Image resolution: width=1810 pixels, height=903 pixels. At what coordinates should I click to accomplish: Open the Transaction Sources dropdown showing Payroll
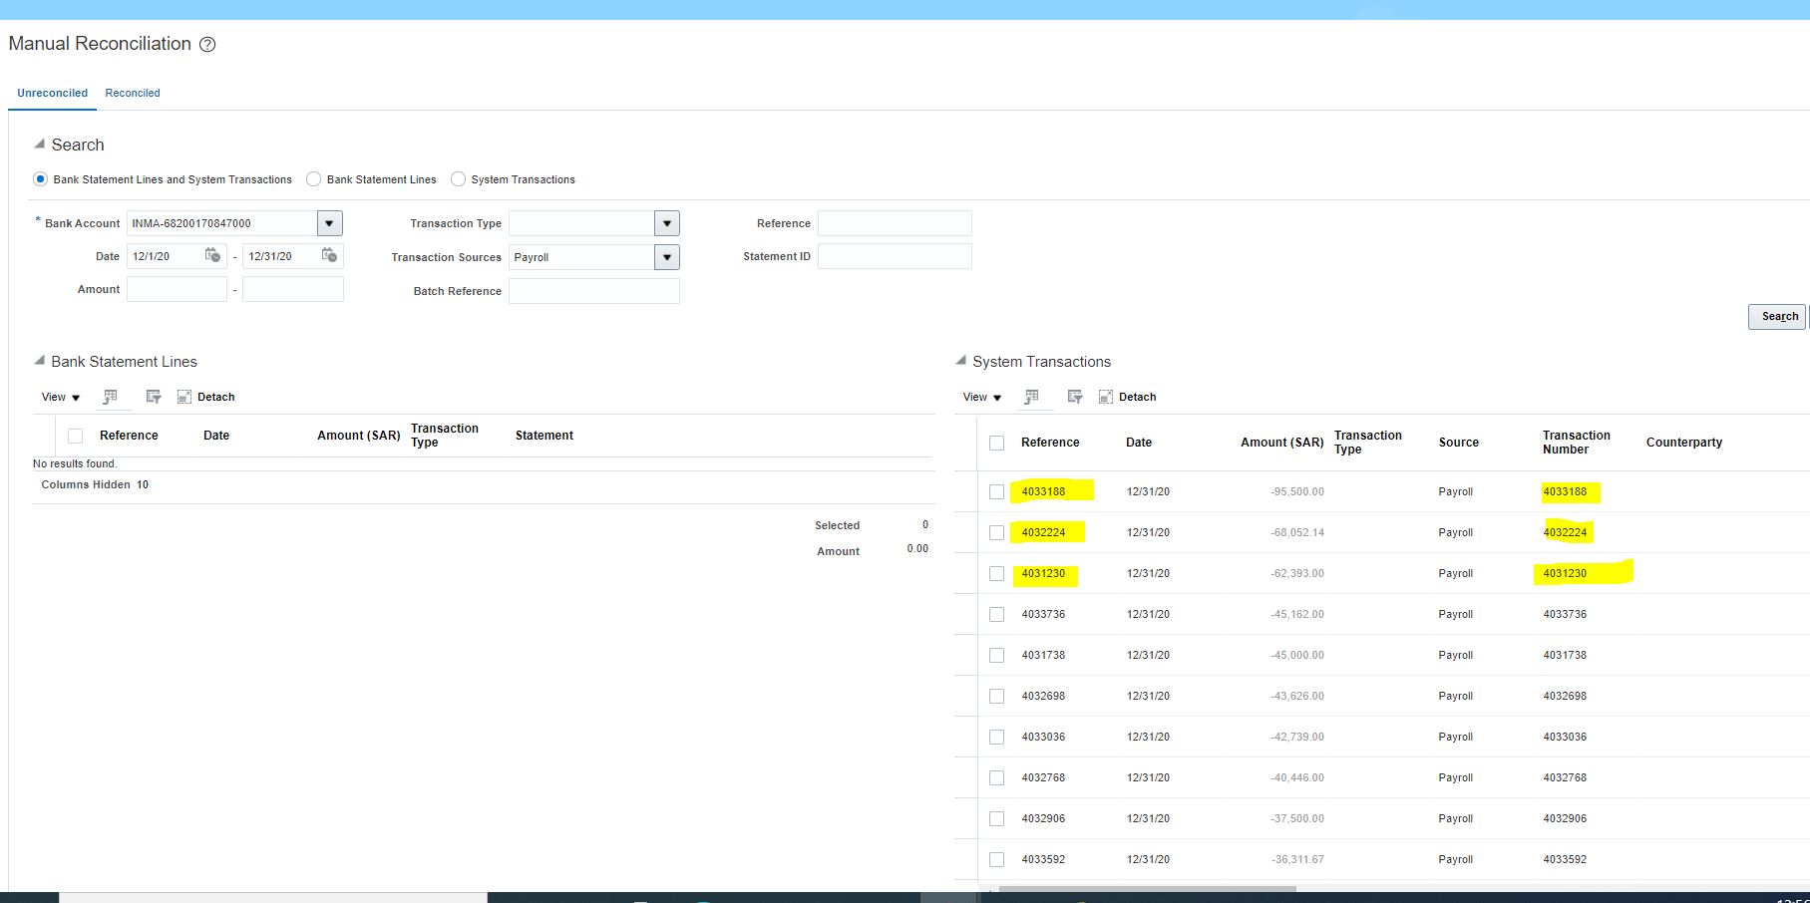[667, 256]
